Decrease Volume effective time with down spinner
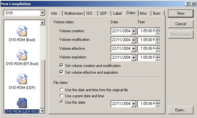197x118 pixels. 158,50
